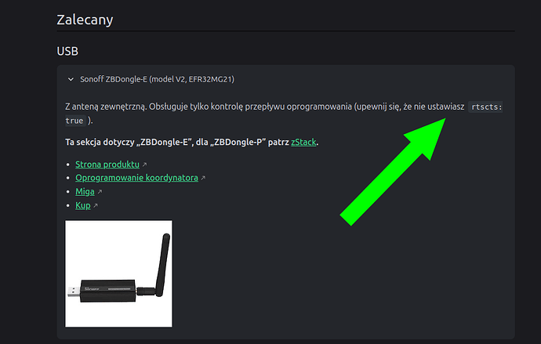541x344 pixels.
Task: Open the zStack link
Action: [x=303, y=142]
